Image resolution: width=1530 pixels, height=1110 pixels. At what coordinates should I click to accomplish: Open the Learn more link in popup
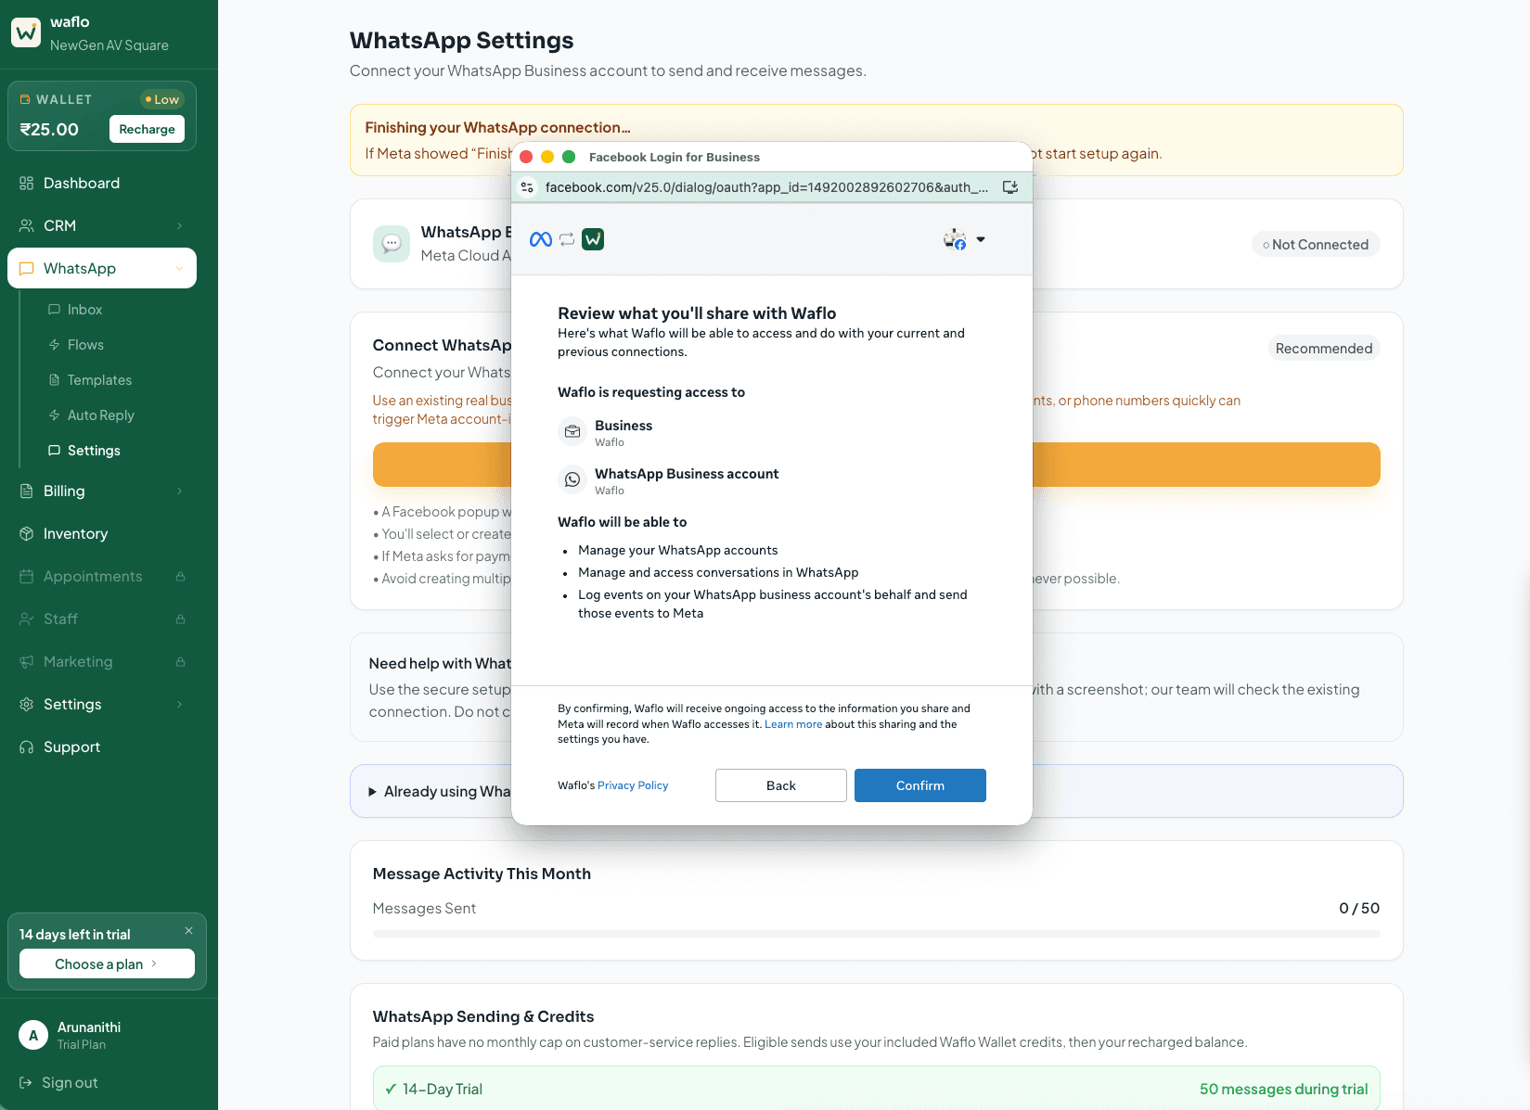(x=793, y=724)
